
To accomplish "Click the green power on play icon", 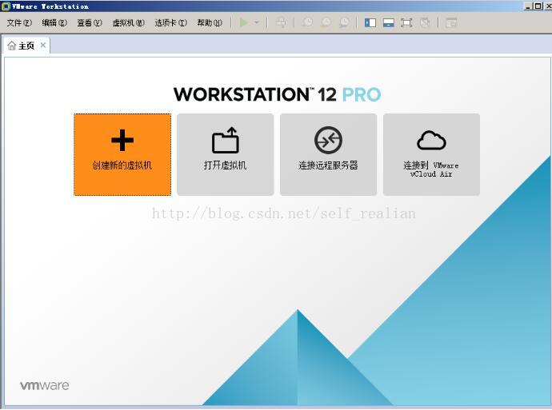I will (244, 22).
